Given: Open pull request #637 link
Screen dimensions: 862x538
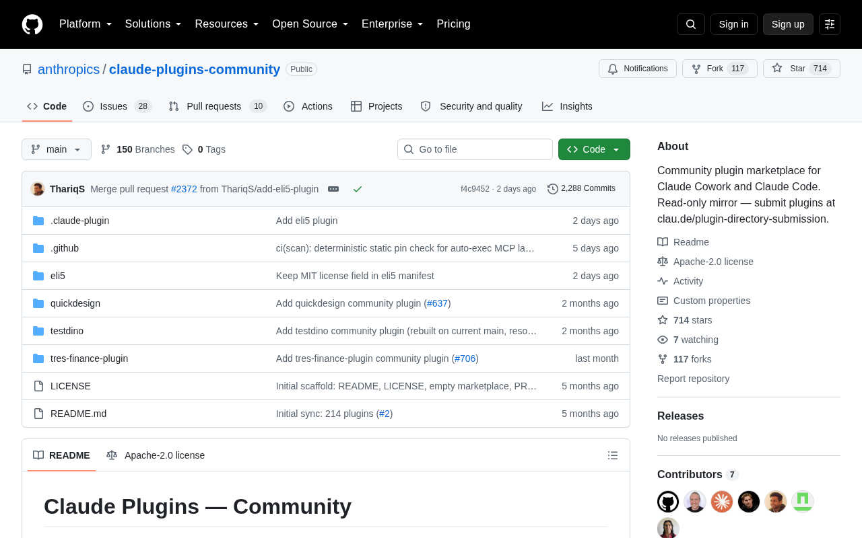Looking at the screenshot, I should [x=438, y=303].
